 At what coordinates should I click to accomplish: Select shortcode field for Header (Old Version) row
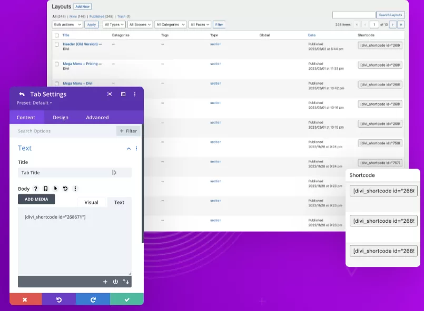[380, 45]
